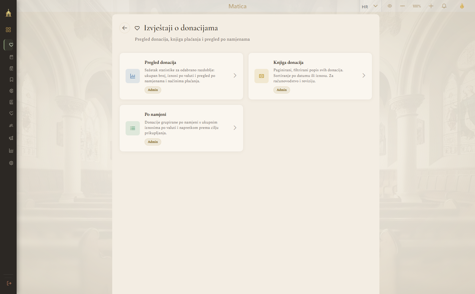
Task: Open the calendar-with-plus sidebar icon
Action: click(x=11, y=68)
